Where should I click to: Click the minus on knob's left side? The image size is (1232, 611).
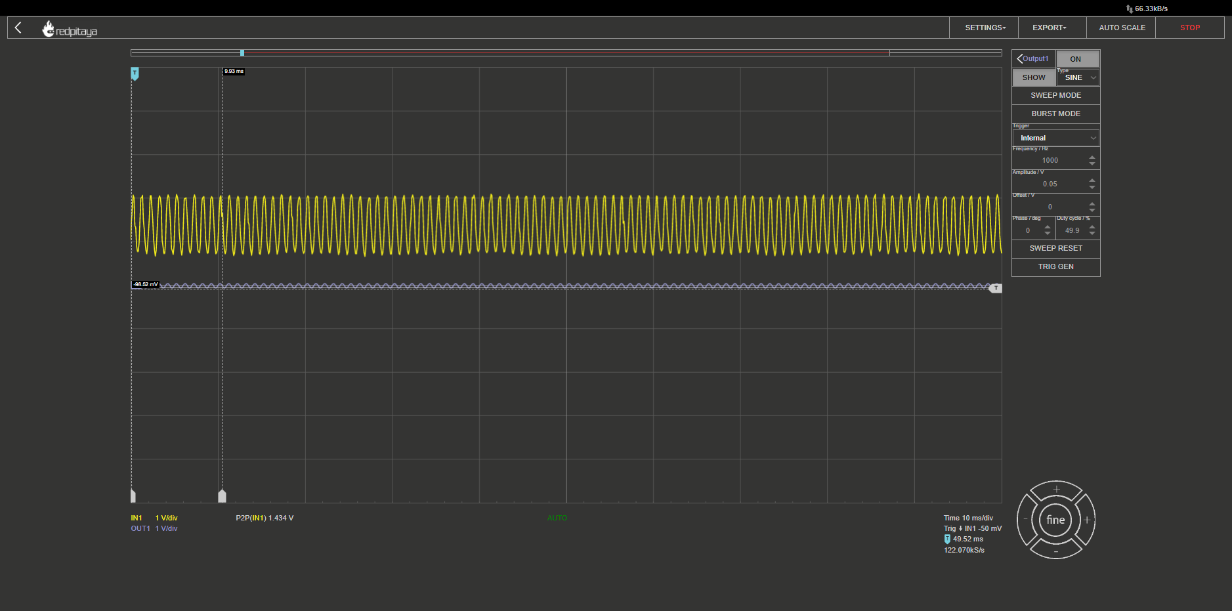point(1026,519)
